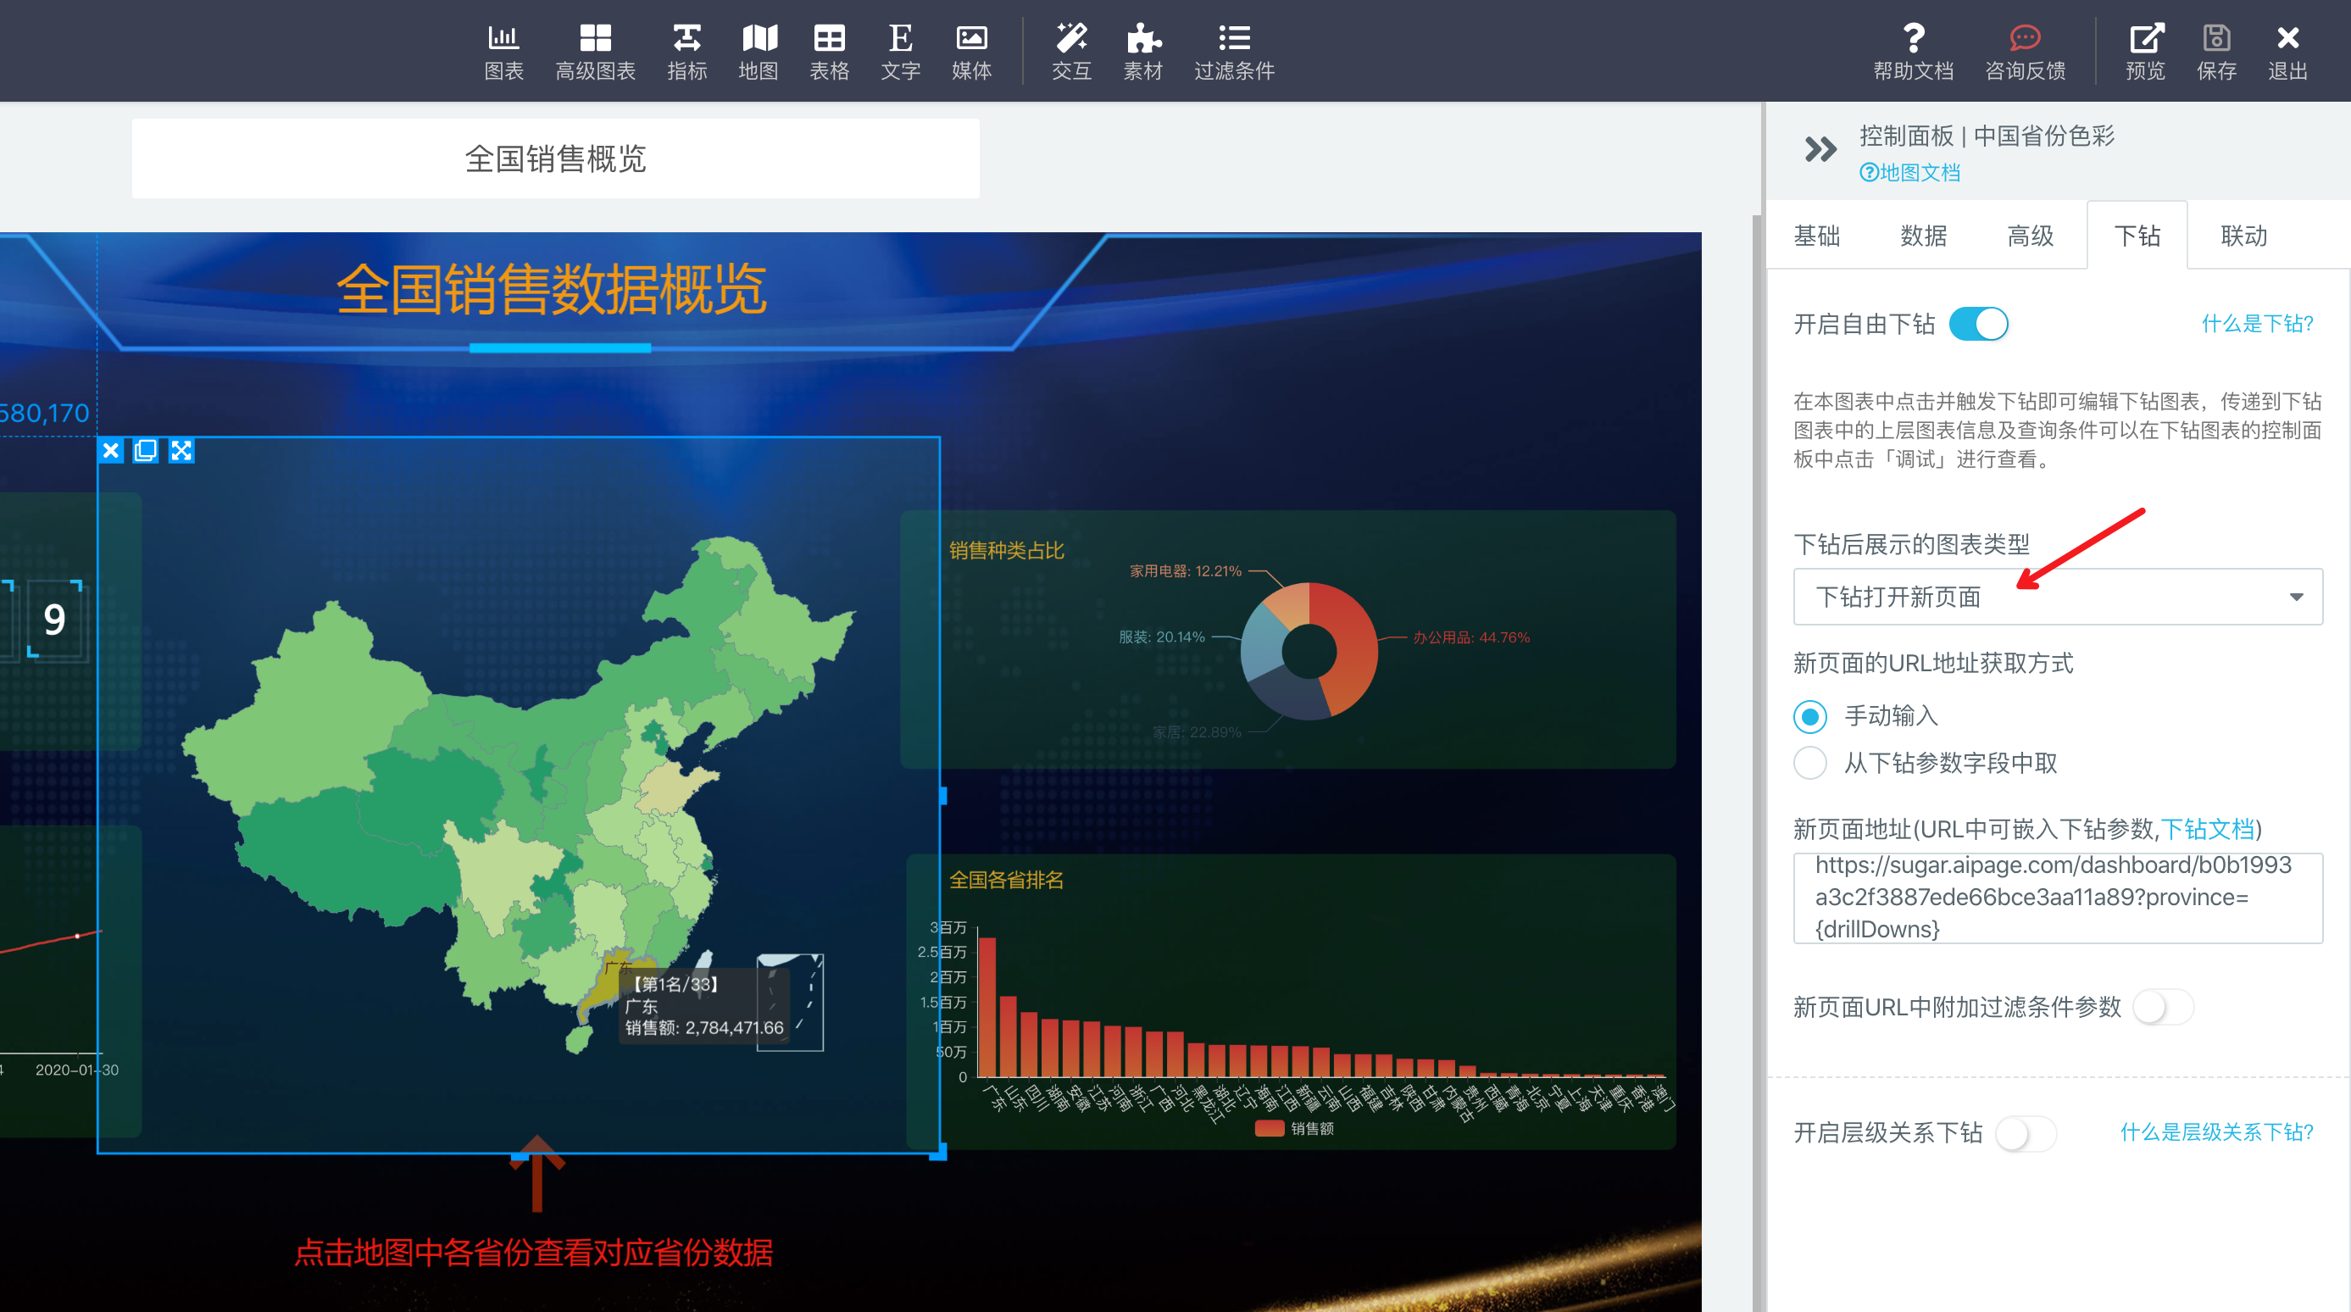Image resolution: width=2351 pixels, height=1312 pixels.
Task: Collapse the control panel with double-chevron
Action: tap(1820, 148)
